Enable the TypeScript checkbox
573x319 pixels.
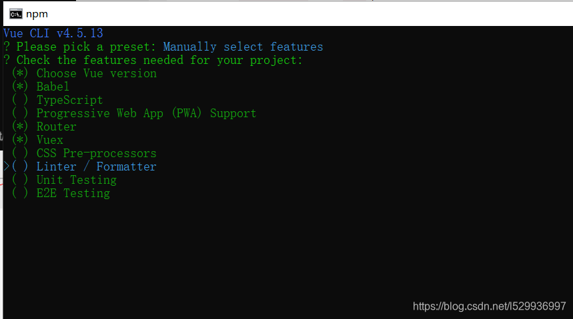[x=20, y=100]
